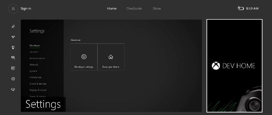Viewport: 272px width, 115px height.
Task: Open the DEV HOME promo tile
Action: pyautogui.click(x=234, y=66)
